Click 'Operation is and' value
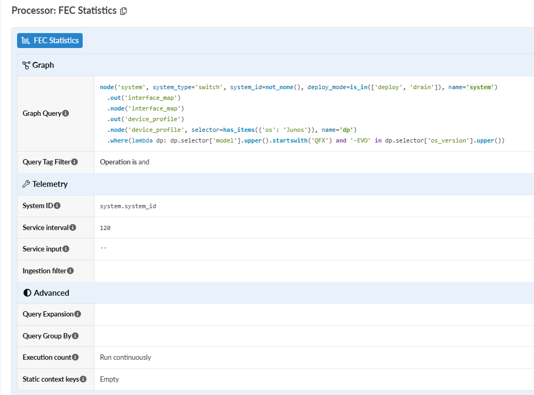The width and height of the screenshot is (534, 395). coord(125,162)
